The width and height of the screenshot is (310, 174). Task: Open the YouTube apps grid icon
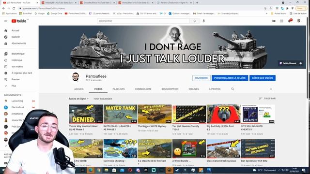[281, 21]
